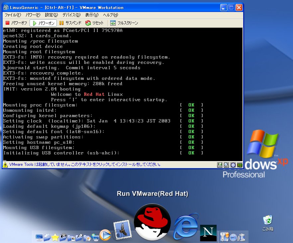
Task: Click the 'Welcome to Red Hat Linux' line
Action: tap(87, 94)
